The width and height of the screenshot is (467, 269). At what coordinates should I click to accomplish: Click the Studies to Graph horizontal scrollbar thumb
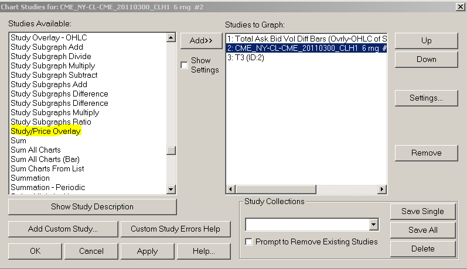click(x=275, y=189)
